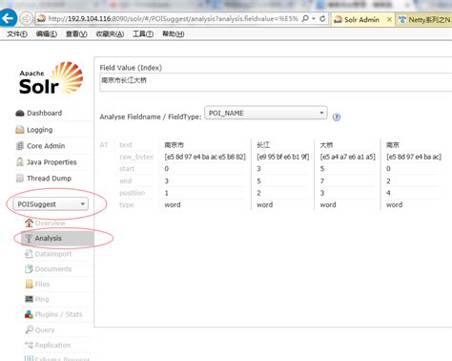Expand the address bar dropdown arrow
This screenshot has width=452, height=361.
(314, 19)
